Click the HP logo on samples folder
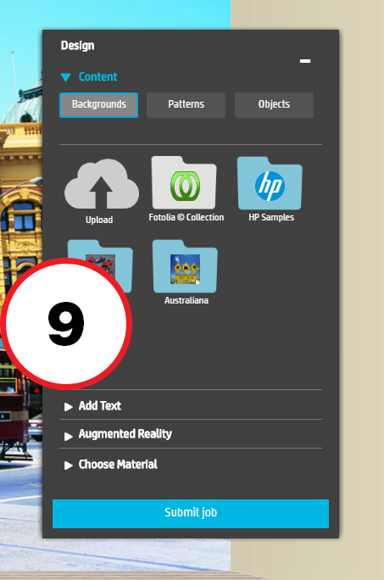The image size is (384, 580). (270, 186)
